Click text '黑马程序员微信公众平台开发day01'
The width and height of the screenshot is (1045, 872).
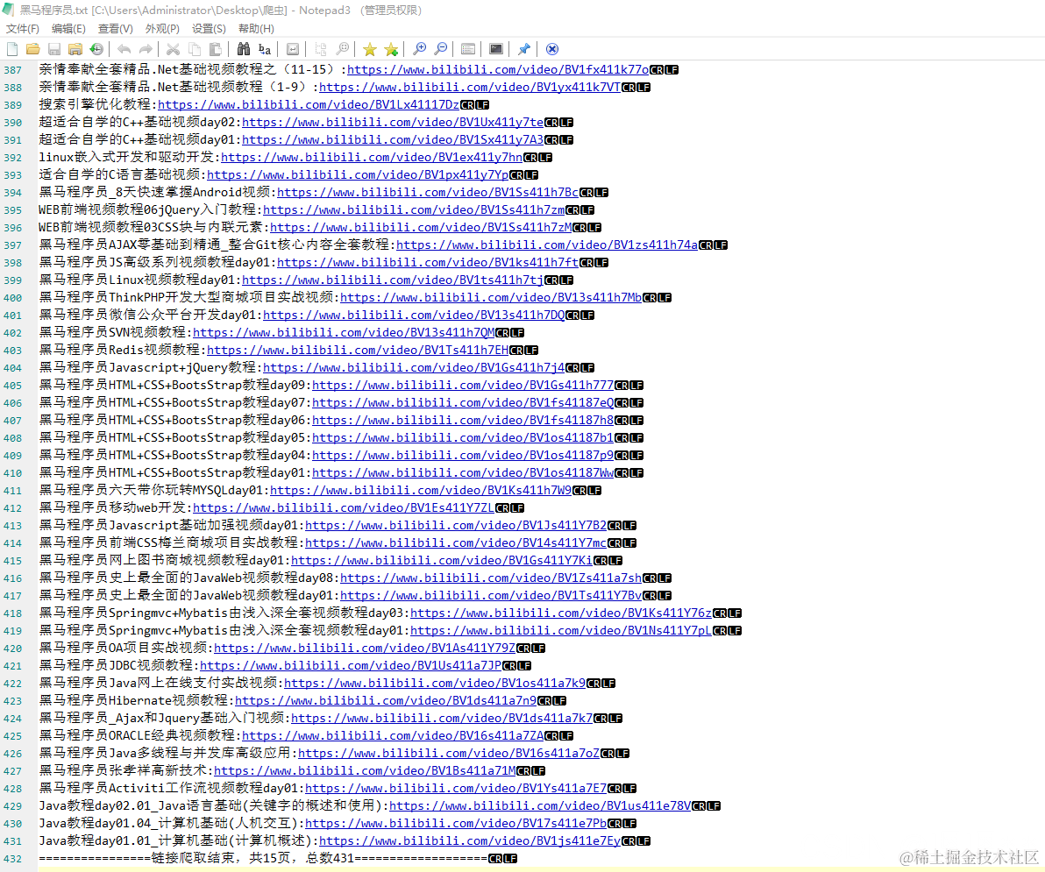149,315
